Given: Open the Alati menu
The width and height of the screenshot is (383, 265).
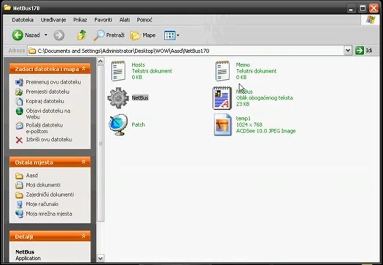Looking at the screenshot, I should pos(125,20).
